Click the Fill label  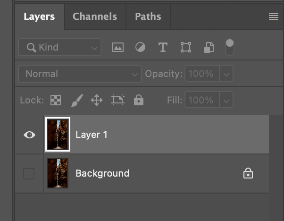pyautogui.click(x=175, y=100)
